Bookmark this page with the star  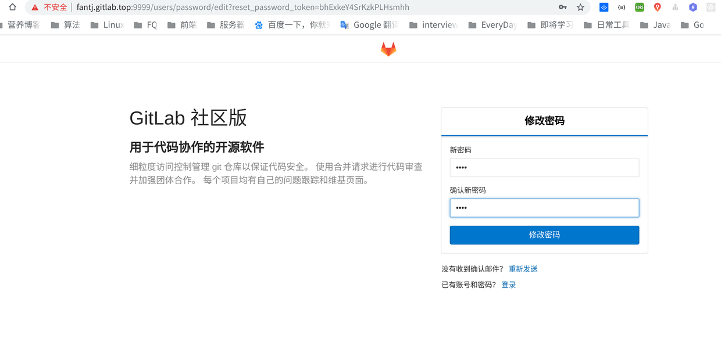(580, 8)
